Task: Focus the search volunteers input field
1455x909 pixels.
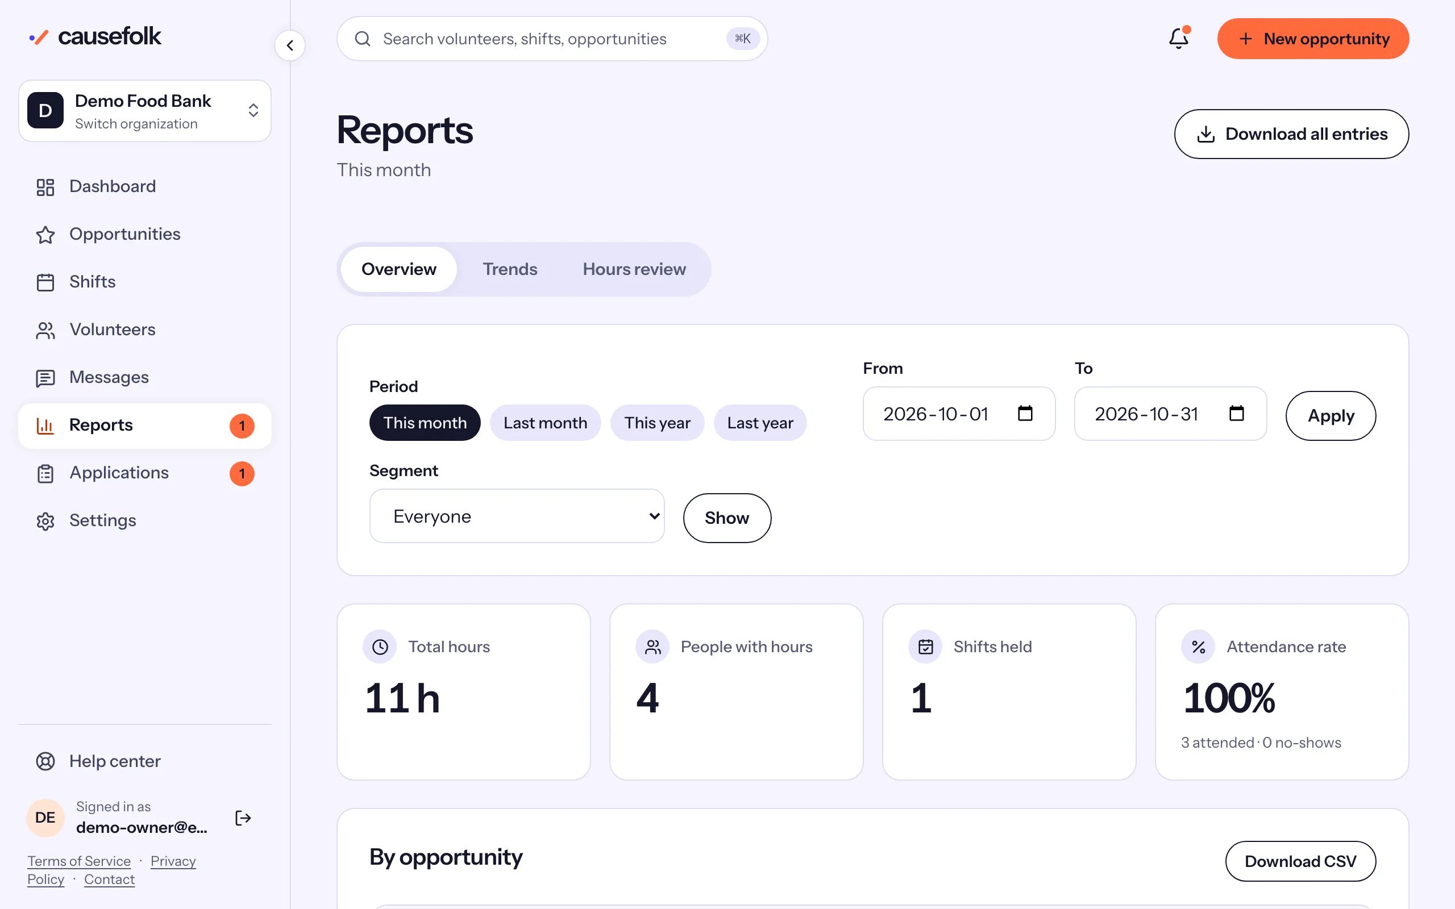Action: pyautogui.click(x=552, y=39)
